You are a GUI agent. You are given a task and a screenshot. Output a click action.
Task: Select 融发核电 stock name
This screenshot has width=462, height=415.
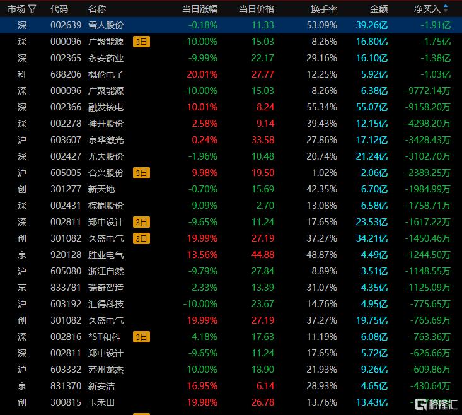[106, 107]
